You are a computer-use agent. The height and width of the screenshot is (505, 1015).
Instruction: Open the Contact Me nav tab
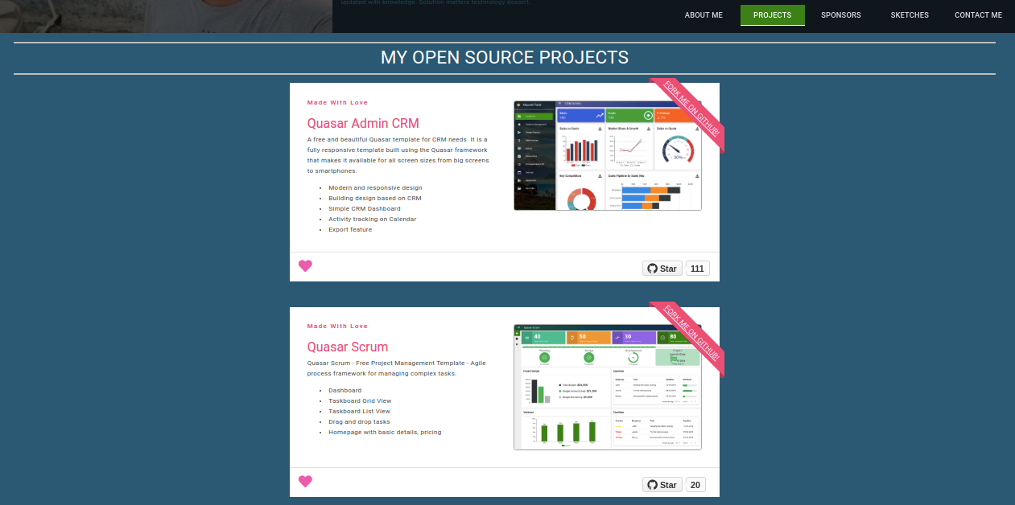click(978, 15)
